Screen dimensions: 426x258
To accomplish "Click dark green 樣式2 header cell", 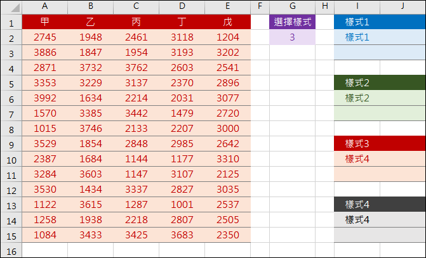I will click(x=357, y=83).
